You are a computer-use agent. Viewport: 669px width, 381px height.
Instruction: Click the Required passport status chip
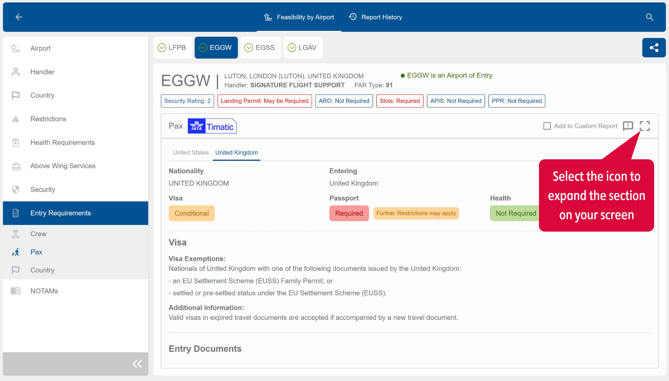click(x=349, y=213)
